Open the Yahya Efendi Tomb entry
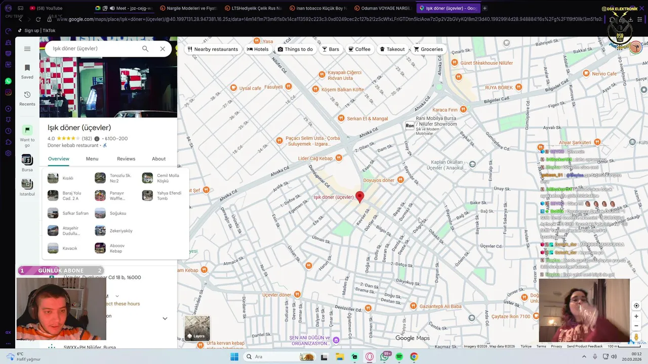 pyautogui.click(x=162, y=196)
